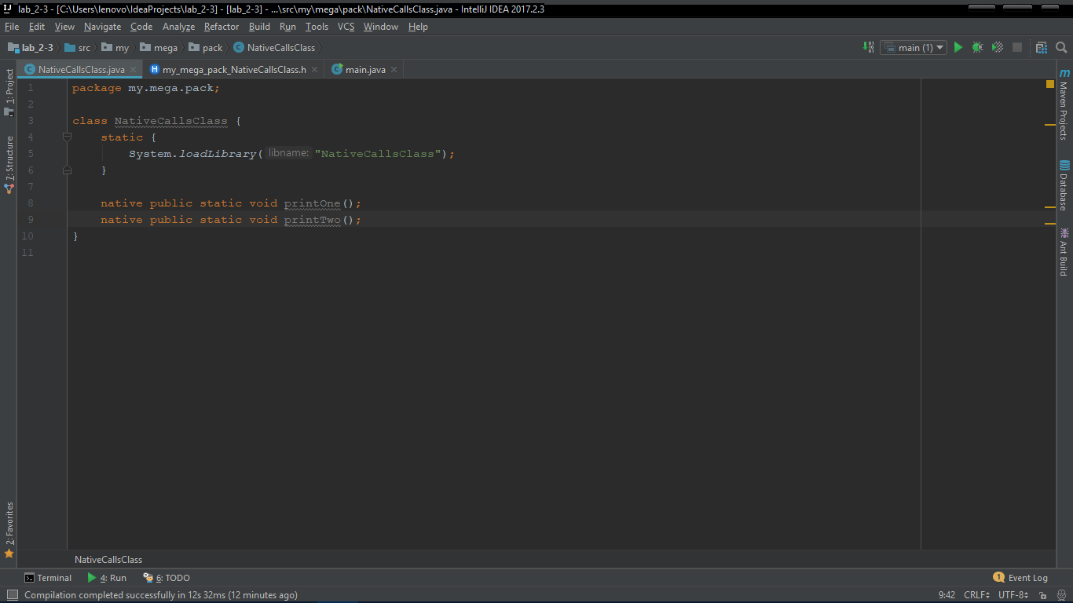Open the Run menu

pyautogui.click(x=287, y=27)
